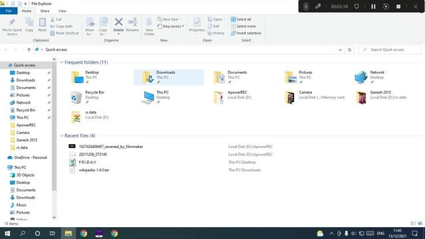Click the Up one level arrow
This screenshot has height=239, width=425.
pyautogui.click(x=29, y=50)
